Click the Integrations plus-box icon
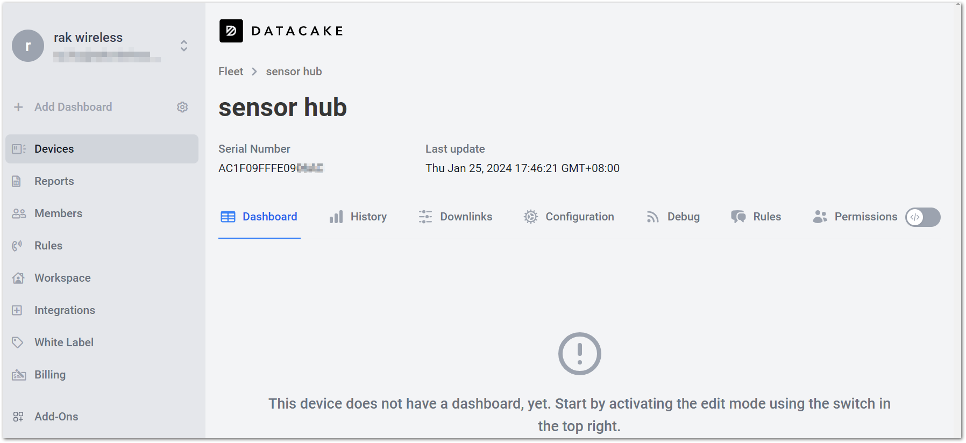Viewport: 966px width, 443px height. point(17,310)
